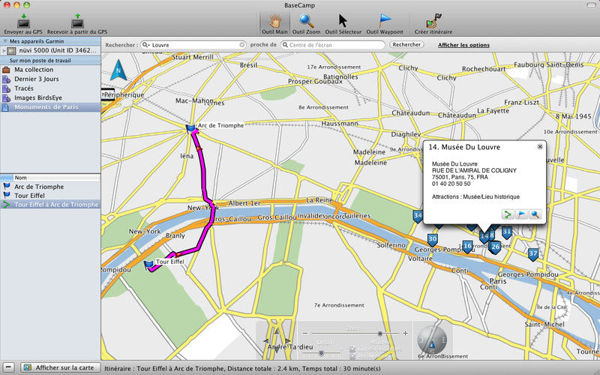This screenshot has height=375, width=600.
Task: Click the minus end of zoom slider
Action: (305, 333)
